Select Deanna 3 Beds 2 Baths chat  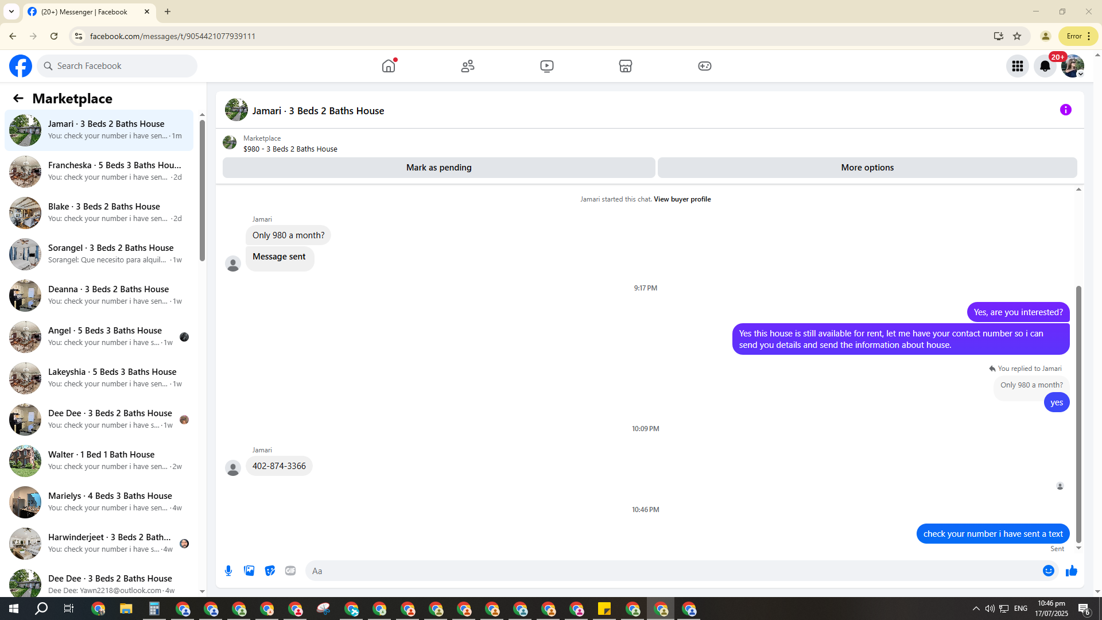click(x=99, y=296)
